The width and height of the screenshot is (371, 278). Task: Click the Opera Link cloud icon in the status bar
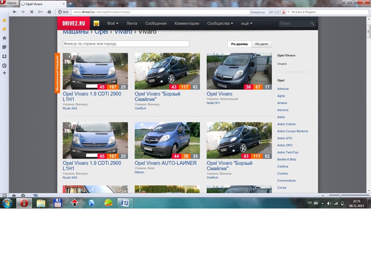(x=14, y=195)
